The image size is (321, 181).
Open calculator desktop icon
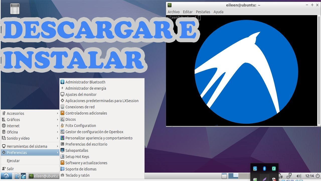(15, 9)
